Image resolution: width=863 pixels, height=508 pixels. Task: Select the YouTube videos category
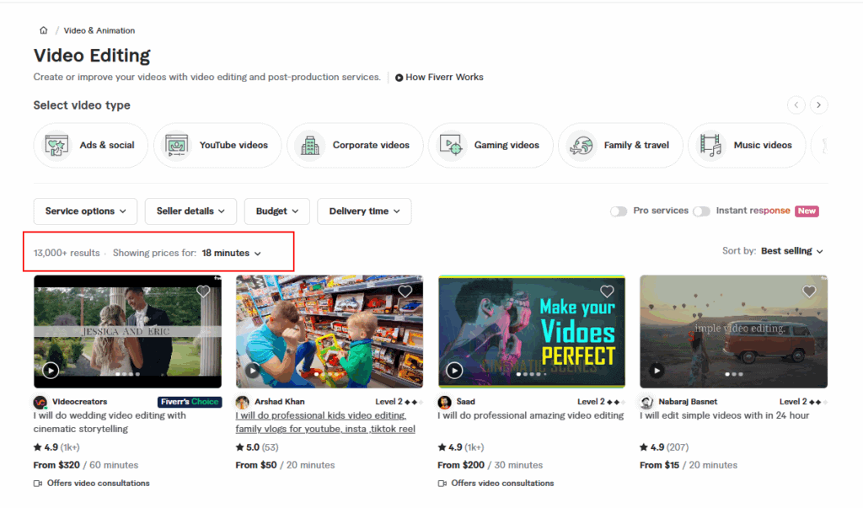tap(217, 145)
